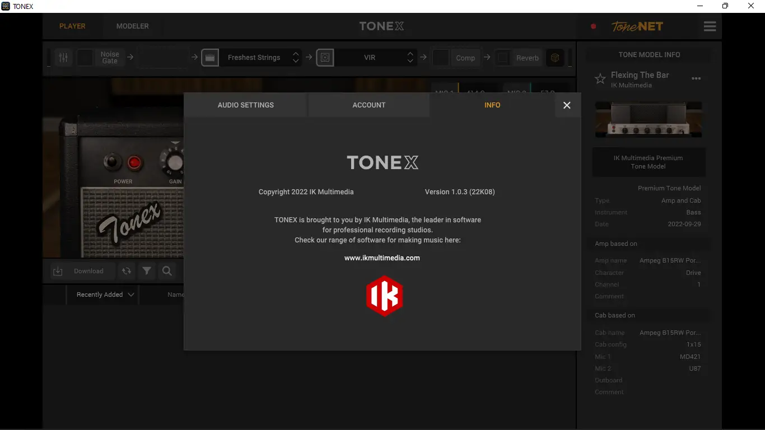Toggle the Noise Gate on/off box
Image resolution: width=765 pixels, height=430 pixels.
pyautogui.click(x=85, y=58)
